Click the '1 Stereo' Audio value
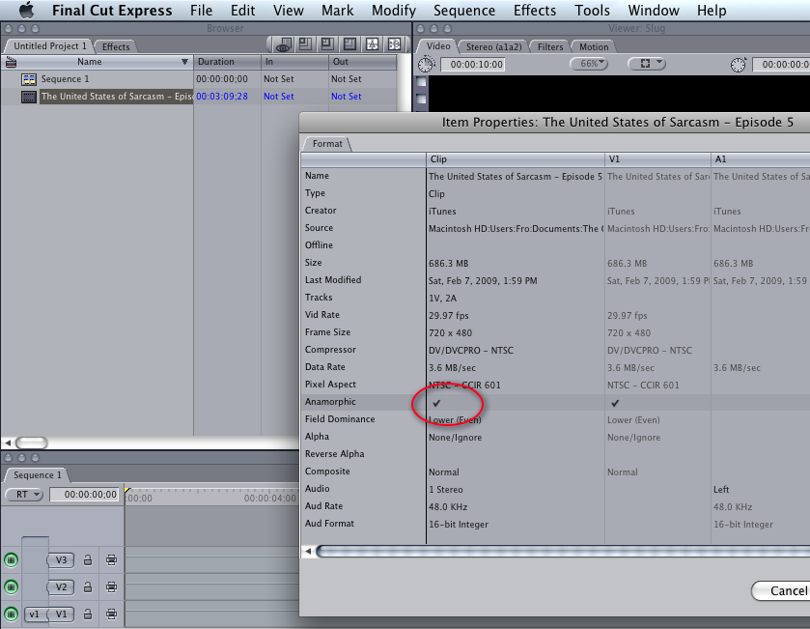The image size is (810, 629). 446,490
